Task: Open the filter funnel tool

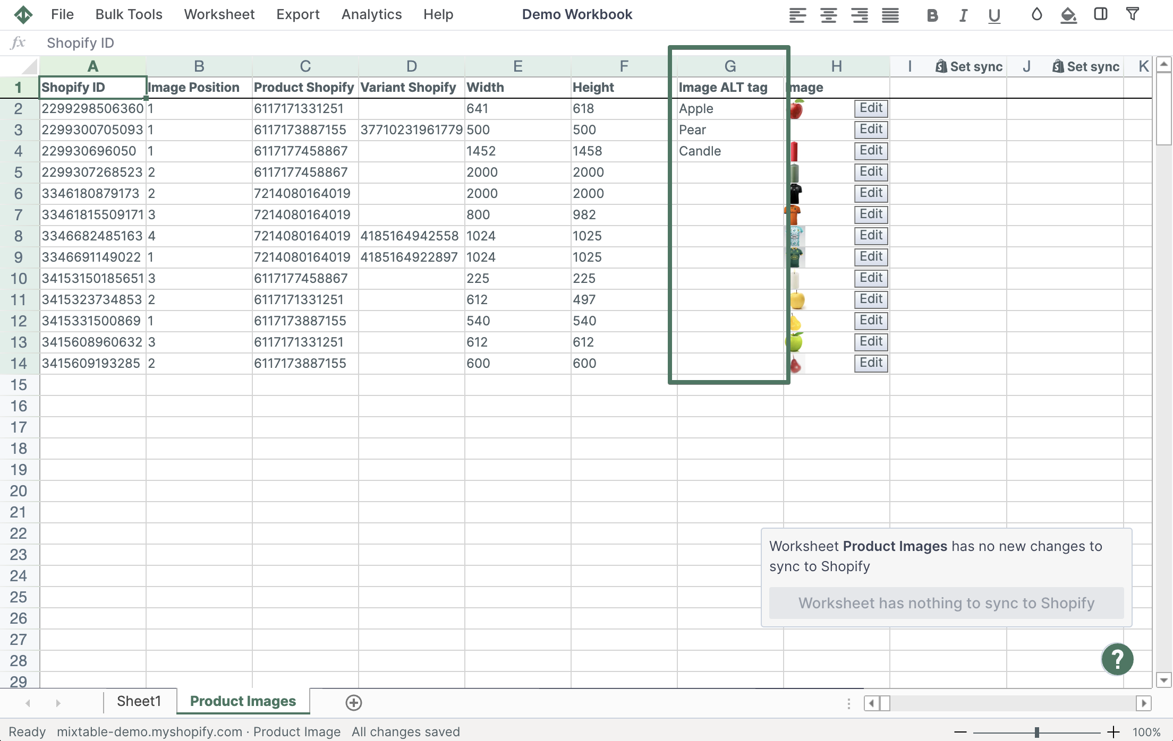Action: tap(1133, 14)
